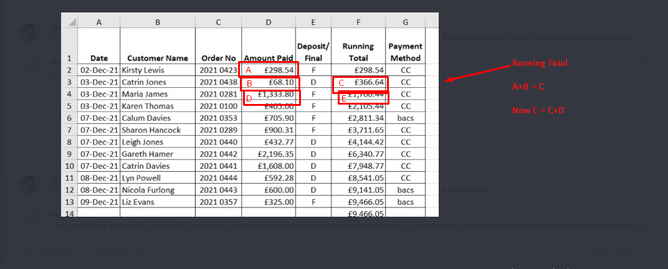Screen dimensions: 668x269
Task: Click the date cell '02-Dec-21'
Action: tap(99, 70)
